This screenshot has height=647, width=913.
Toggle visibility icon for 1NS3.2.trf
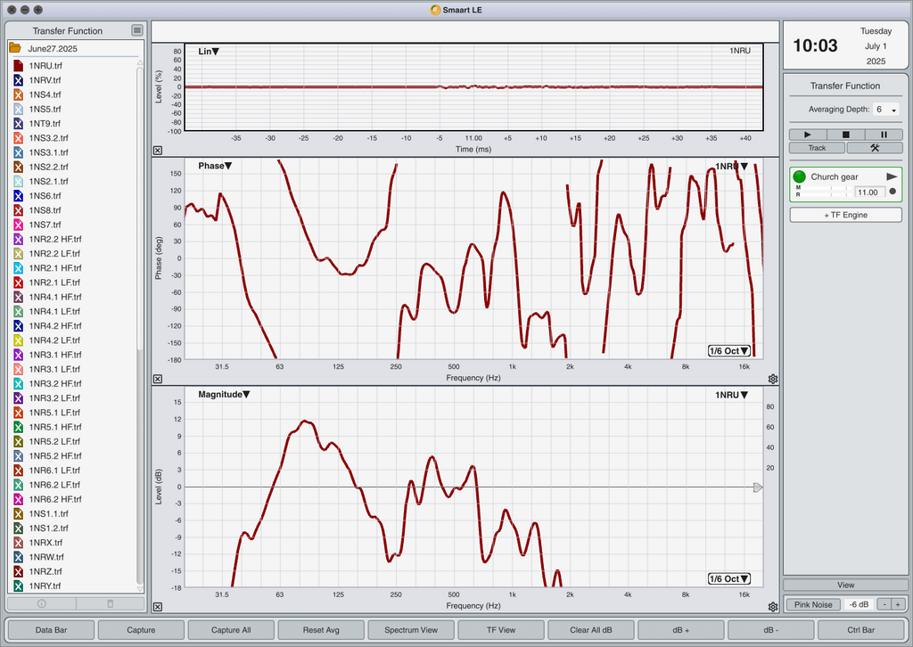[x=18, y=138]
